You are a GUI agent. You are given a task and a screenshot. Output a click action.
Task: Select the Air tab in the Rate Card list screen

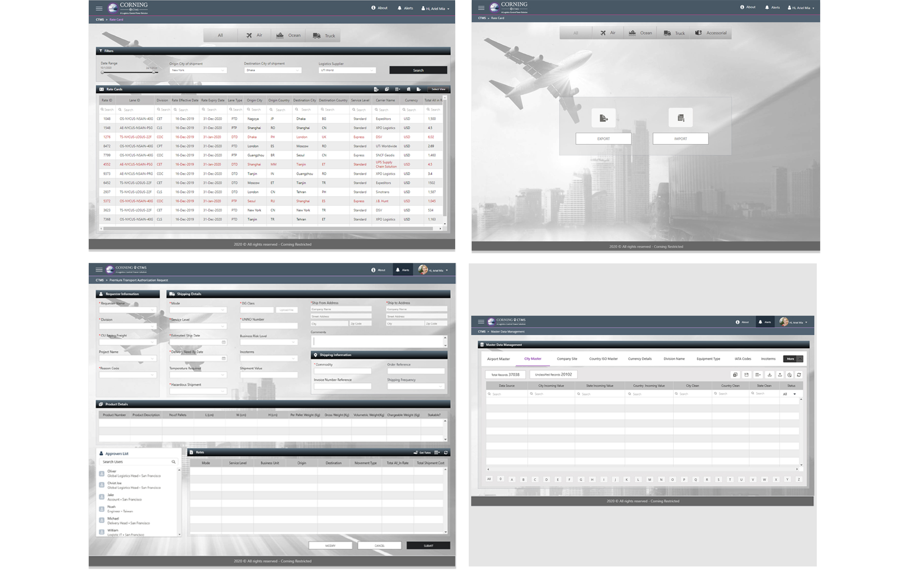click(254, 35)
